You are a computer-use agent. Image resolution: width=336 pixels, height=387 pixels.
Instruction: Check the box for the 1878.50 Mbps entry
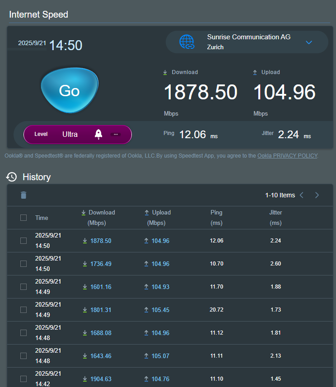(x=23, y=241)
